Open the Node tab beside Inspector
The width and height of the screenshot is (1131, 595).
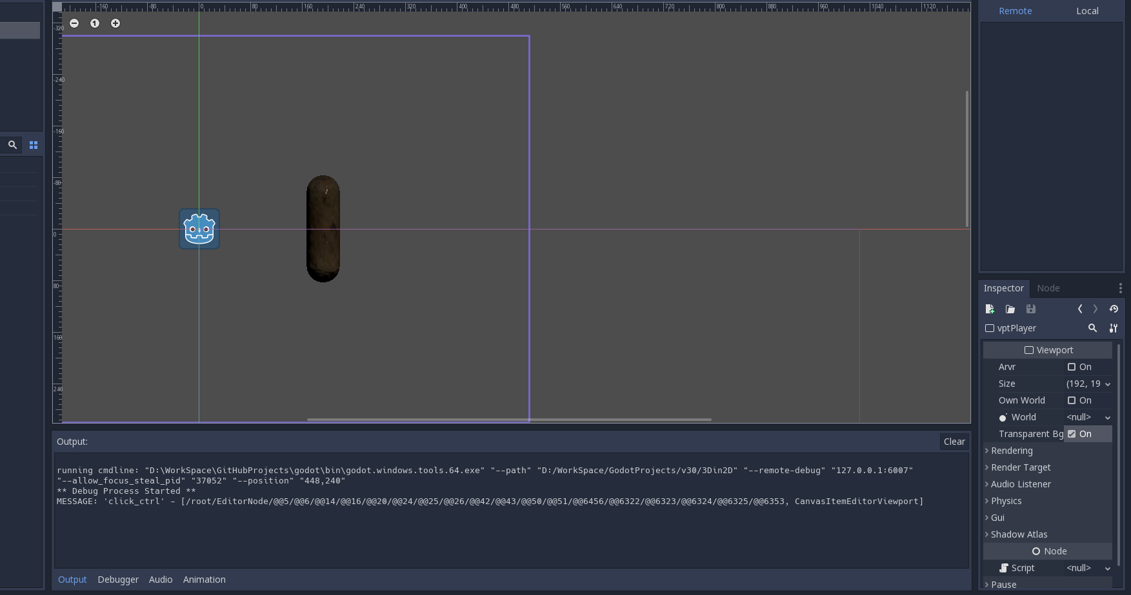click(1048, 288)
